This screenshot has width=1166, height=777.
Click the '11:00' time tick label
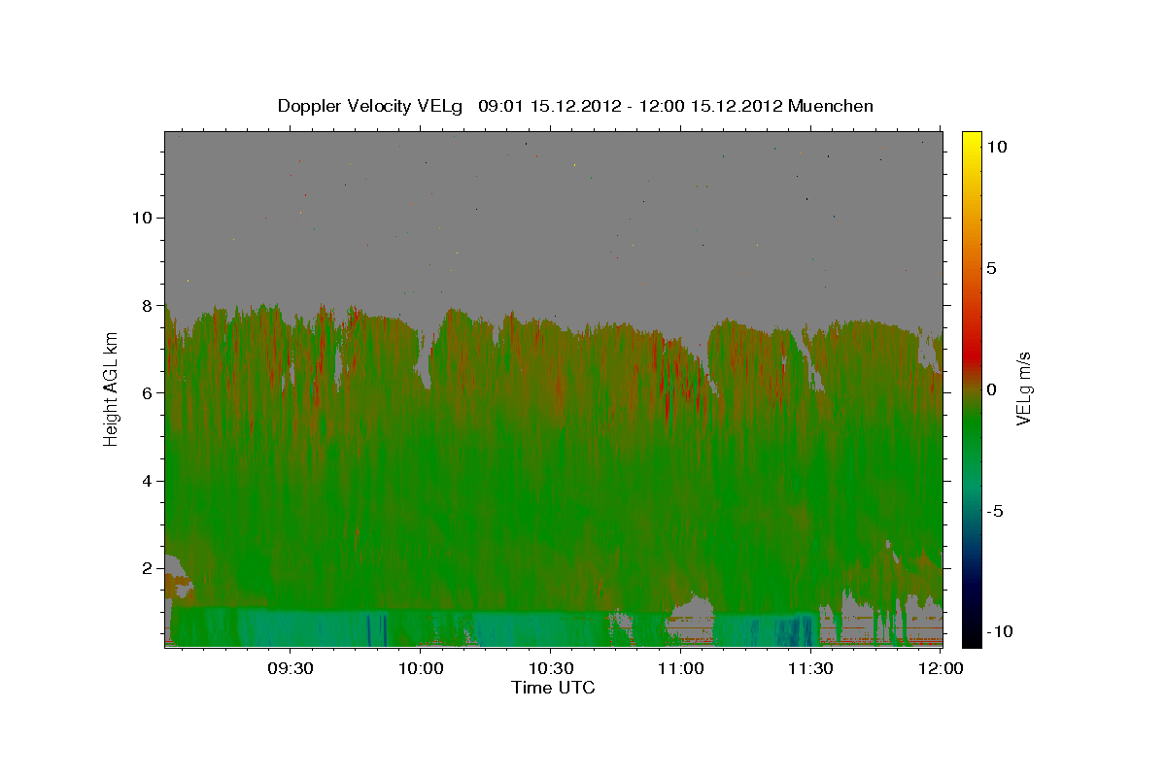(x=680, y=669)
